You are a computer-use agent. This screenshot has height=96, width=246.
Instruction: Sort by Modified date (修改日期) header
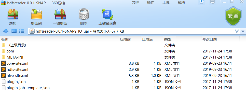pyautogui.click(x=210, y=39)
